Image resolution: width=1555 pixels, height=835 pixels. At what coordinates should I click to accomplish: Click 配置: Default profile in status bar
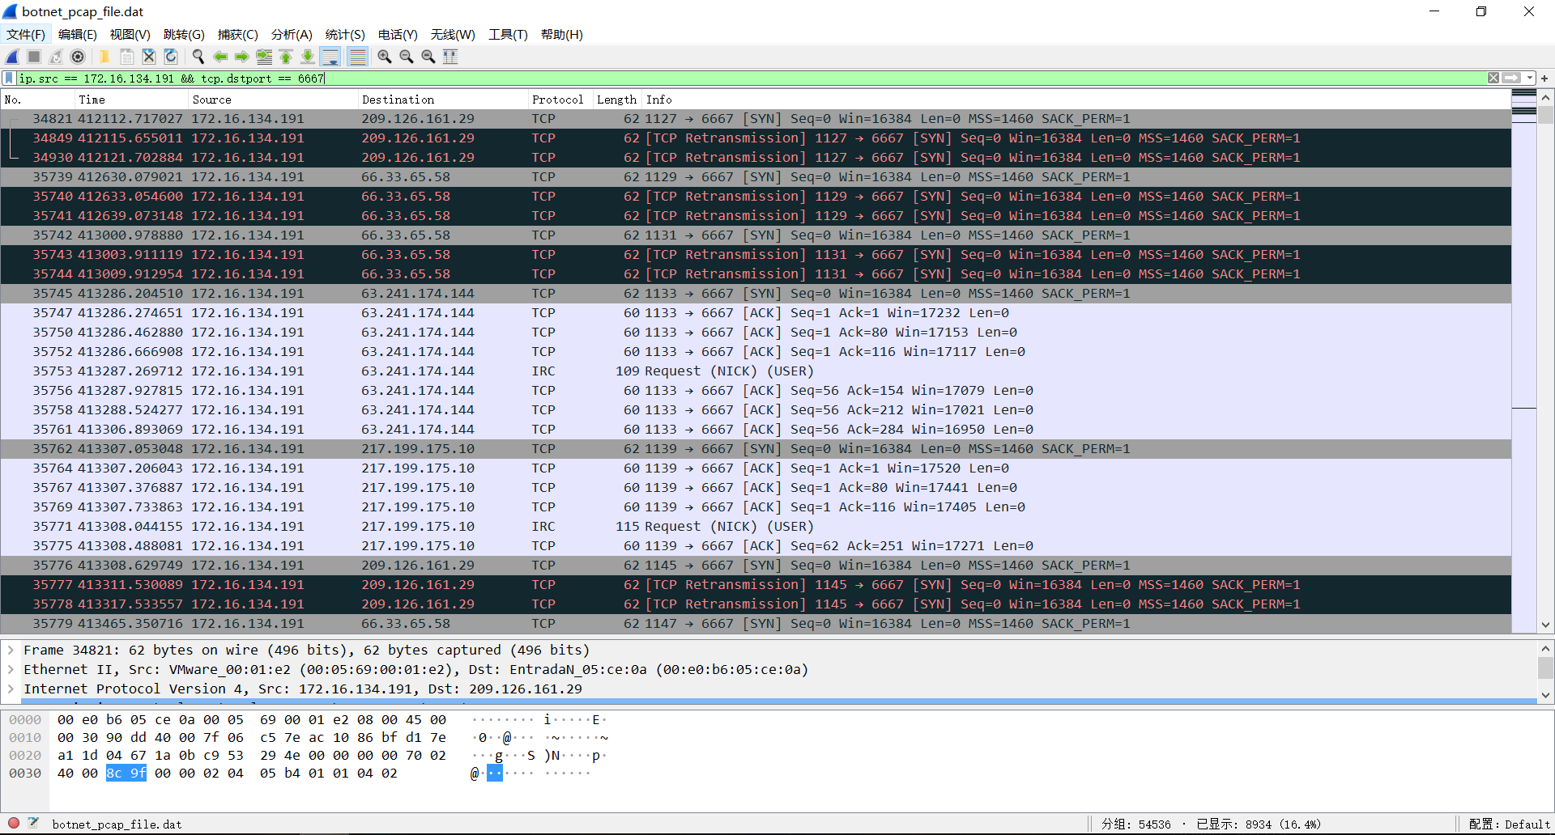click(x=1509, y=824)
